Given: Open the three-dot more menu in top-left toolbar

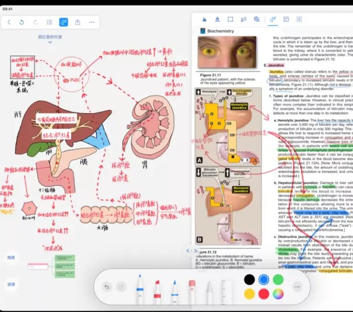Looking at the screenshot, I should point(92,22).
